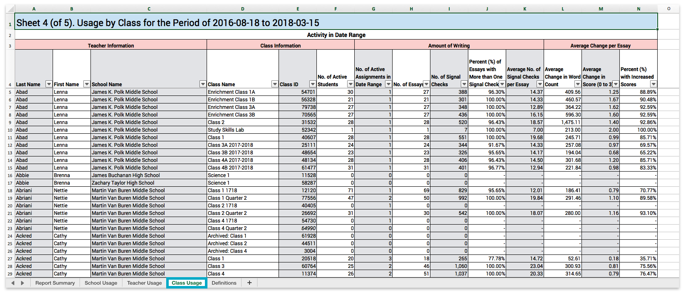This screenshot has height=294, width=685.
Task: Switch to the Teacher Usage sheet tab
Action: [144, 283]
